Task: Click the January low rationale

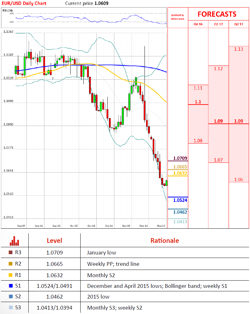Action: tap(101, 253)
